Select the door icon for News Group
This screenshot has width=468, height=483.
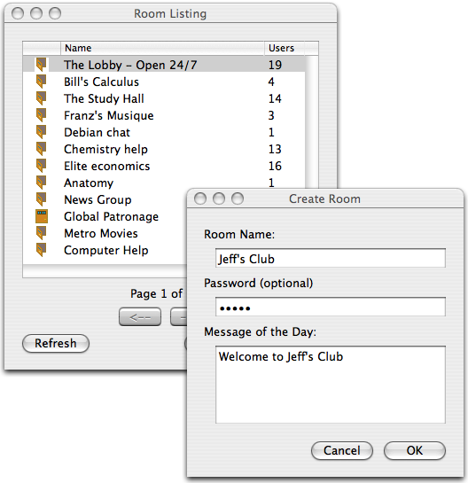pos(42,199)
